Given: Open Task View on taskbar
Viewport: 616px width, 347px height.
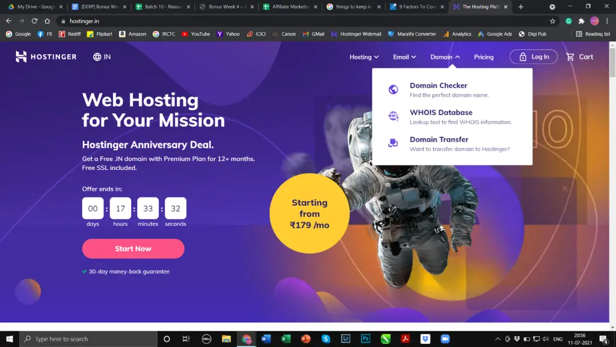Looking at the screenshot, I should [186, 339].
